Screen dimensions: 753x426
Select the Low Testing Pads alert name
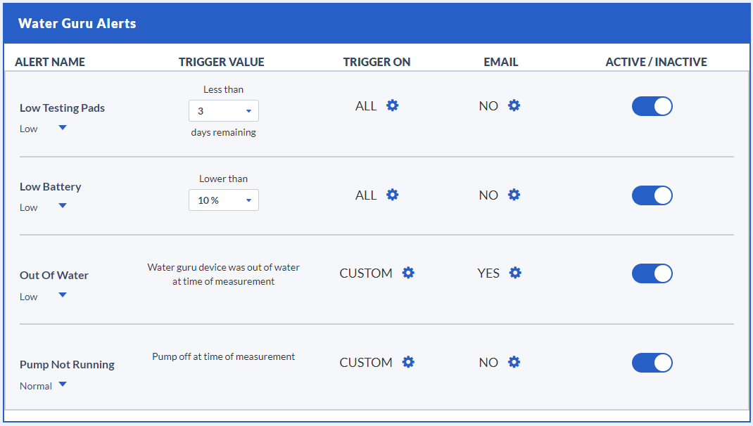click(x=62, y=108)
